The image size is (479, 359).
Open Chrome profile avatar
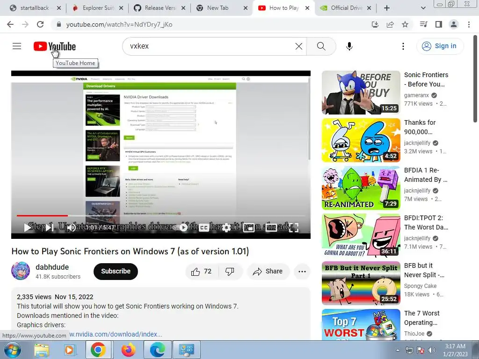coord(454,24)
